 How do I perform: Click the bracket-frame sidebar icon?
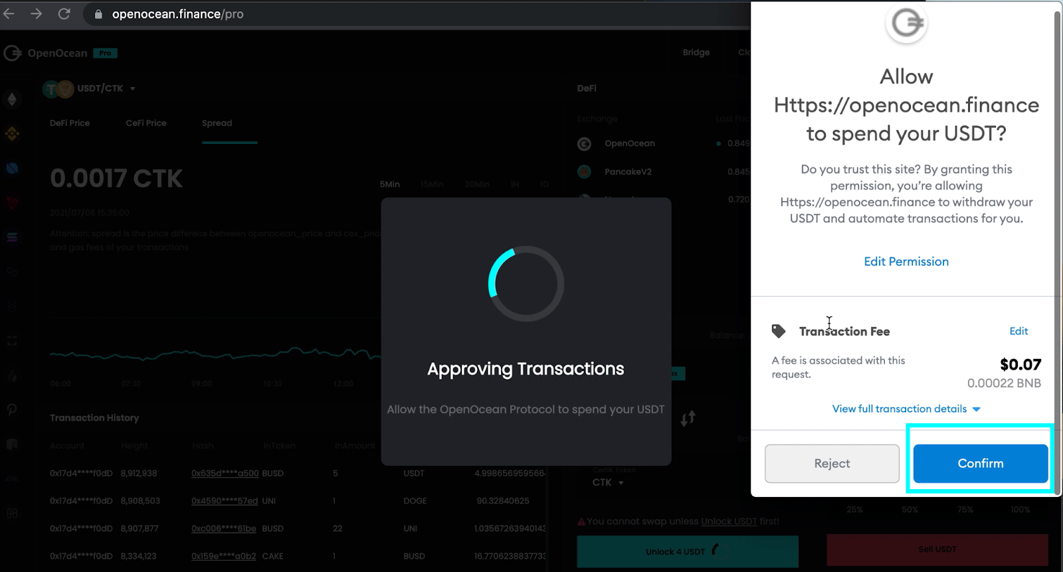(12, 340)
